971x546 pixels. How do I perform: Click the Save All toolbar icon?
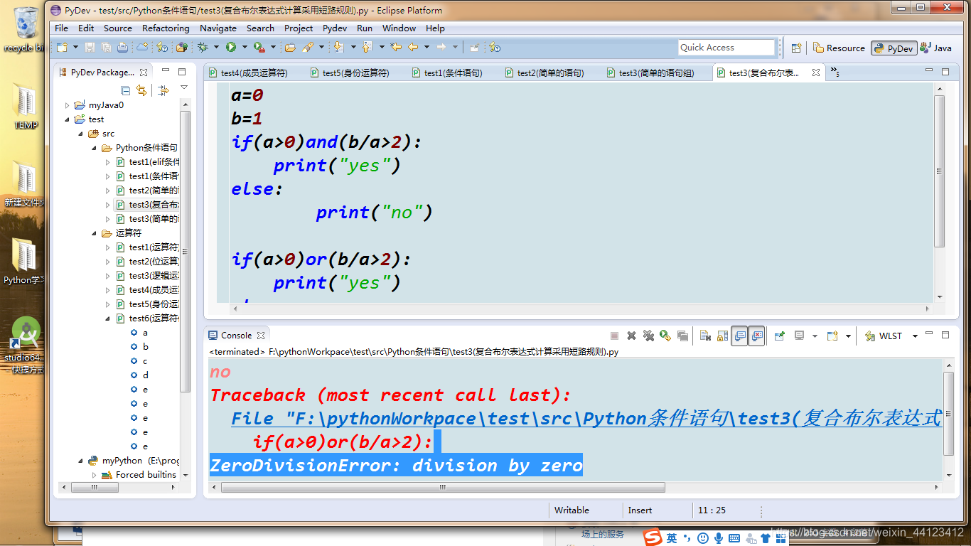tap(106, 48)
